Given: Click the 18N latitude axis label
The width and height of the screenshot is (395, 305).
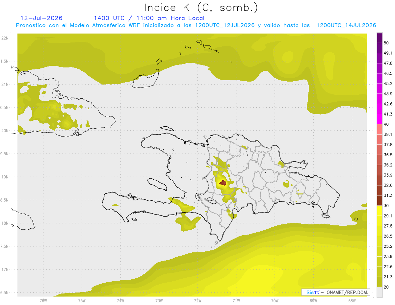Looking at the screenshot, I should click(5, 223).
